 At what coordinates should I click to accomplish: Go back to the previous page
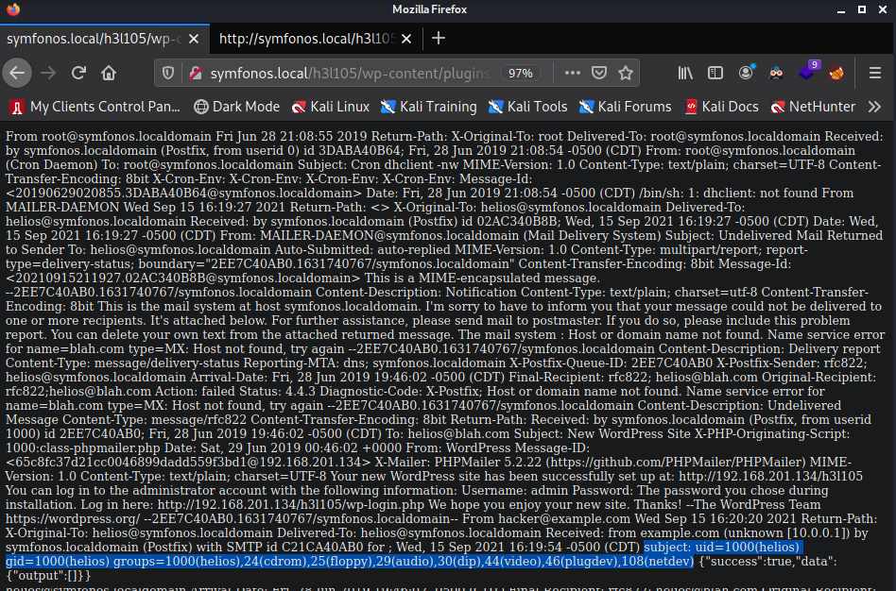(x=17, y=73)
